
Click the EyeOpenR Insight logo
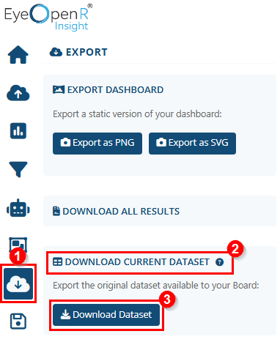tap(48, 17)
